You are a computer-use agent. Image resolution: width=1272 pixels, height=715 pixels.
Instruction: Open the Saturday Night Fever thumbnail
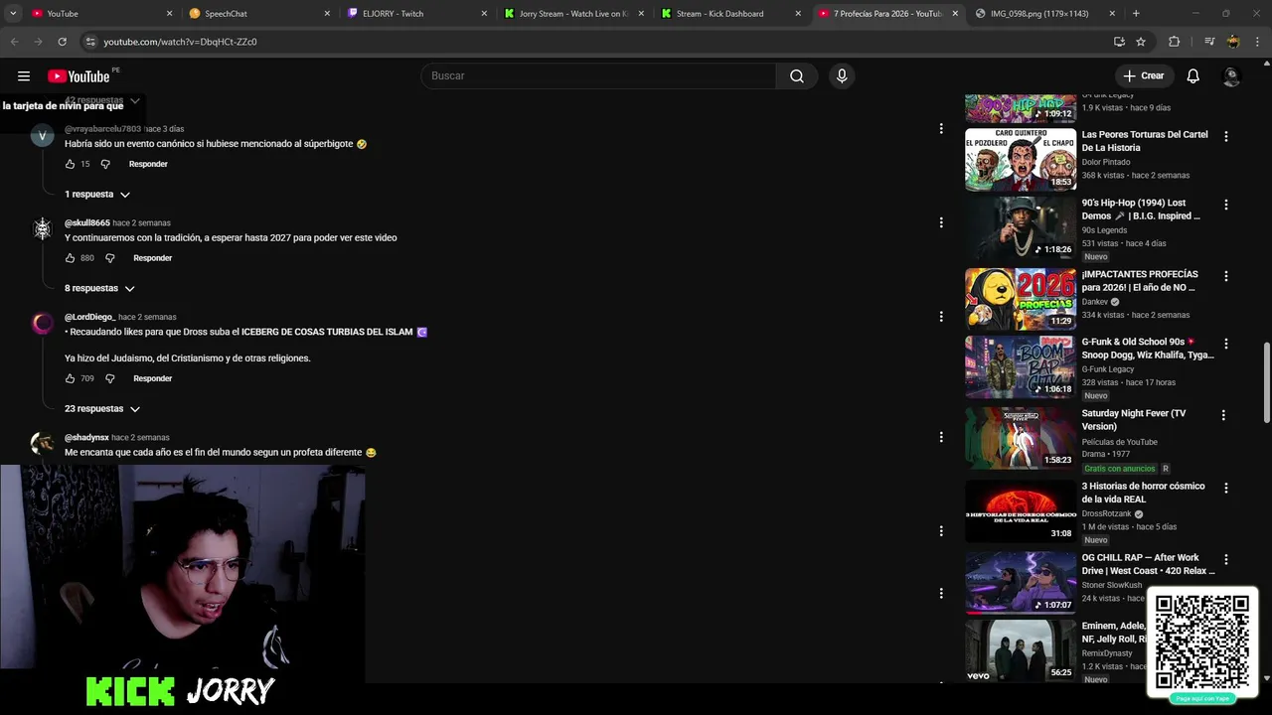coord(1021,438)
